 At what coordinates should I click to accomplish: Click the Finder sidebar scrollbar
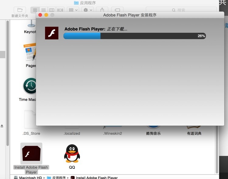(x=8, y=83)
